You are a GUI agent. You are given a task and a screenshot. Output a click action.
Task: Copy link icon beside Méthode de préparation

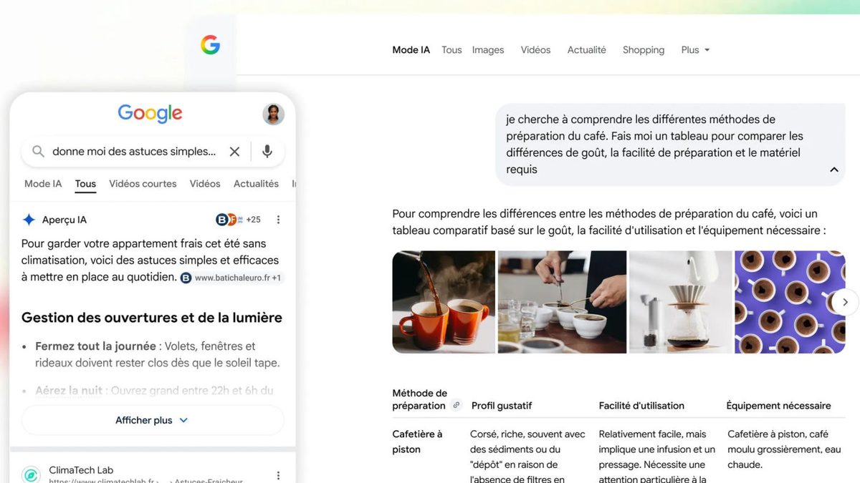pyautogui.click(x=456, y=405)
